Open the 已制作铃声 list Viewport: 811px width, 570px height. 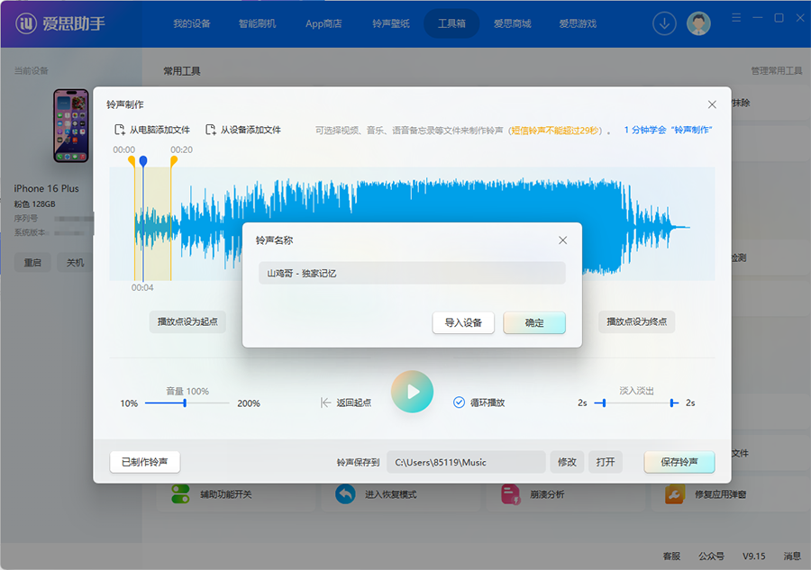145,462
